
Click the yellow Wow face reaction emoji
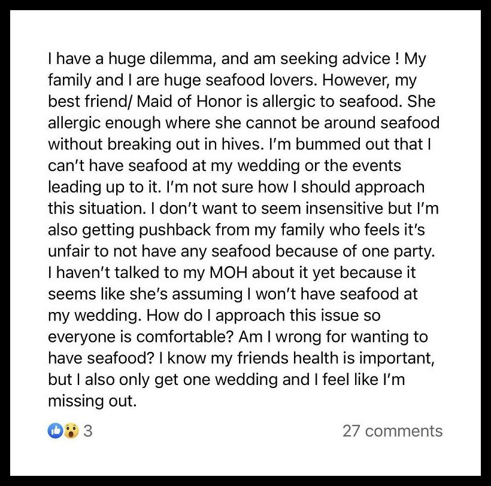coord(71,430)
